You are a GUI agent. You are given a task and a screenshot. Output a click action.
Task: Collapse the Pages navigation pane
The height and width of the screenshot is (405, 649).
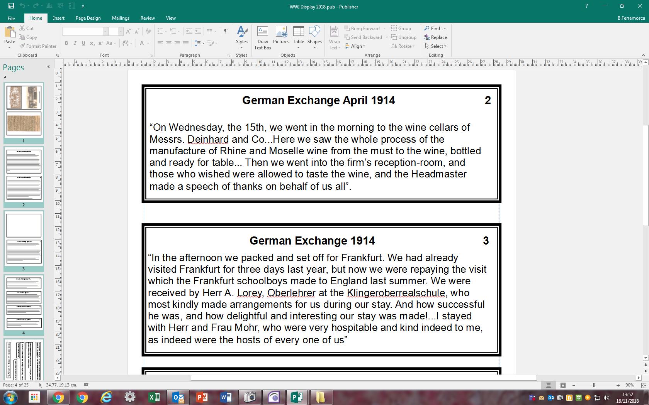[48, 67]
